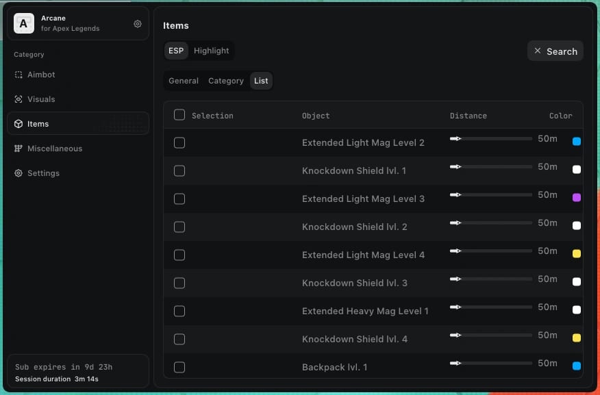The height and width of the screenshot is (395, 600).
Task: Open white color swatch for Knockdown Shield lvl. 2
Action: (x=577, y=226)
